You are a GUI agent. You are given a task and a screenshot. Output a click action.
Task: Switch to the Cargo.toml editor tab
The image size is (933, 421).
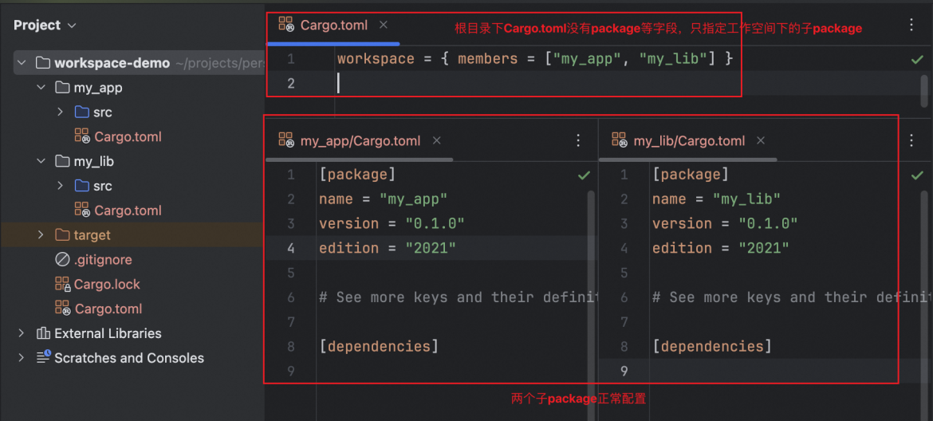334,25
